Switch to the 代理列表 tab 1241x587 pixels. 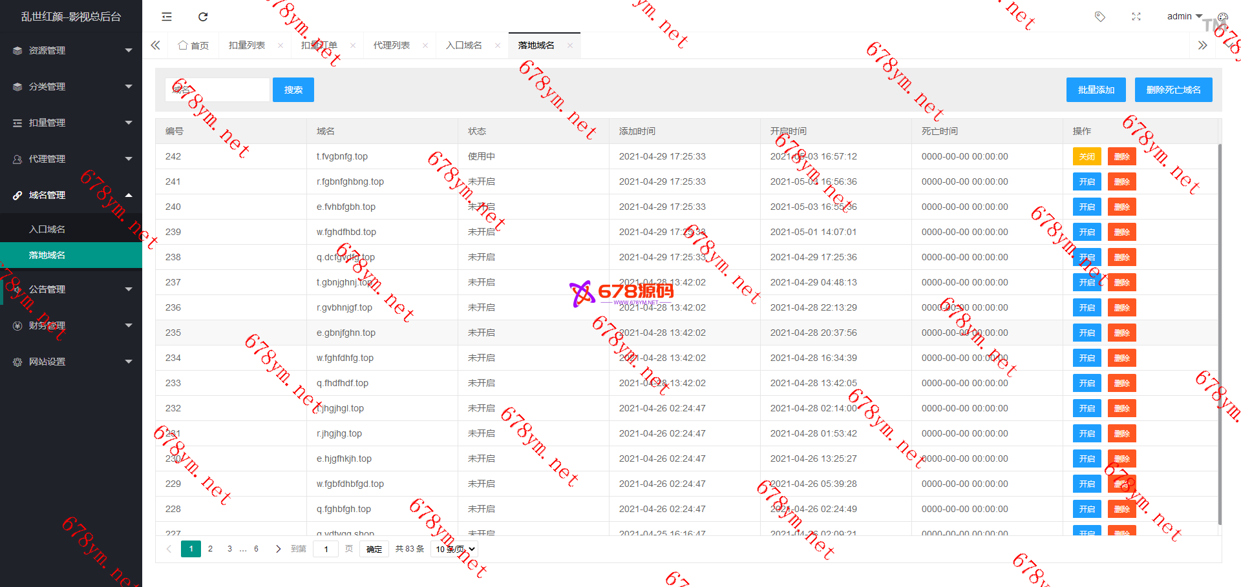tap(391, 45)
